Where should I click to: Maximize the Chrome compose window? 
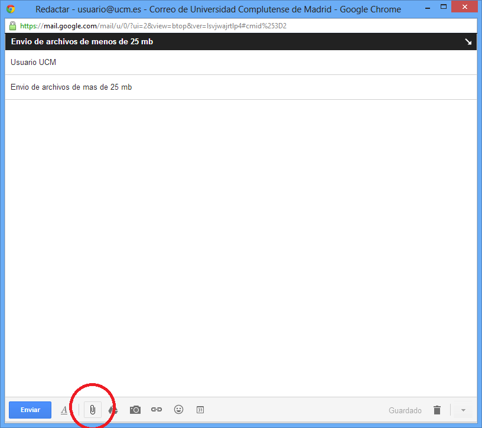click(x=443, y=6)
